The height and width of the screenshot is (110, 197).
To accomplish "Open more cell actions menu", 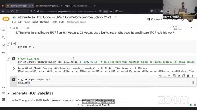I will (193, 75).
